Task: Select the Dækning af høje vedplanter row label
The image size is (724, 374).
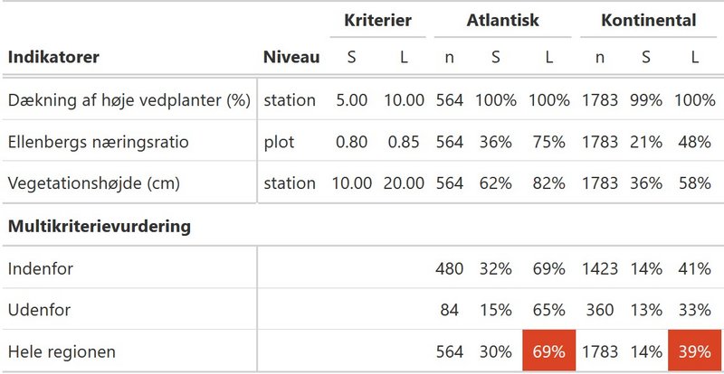Action: [129, 100]
